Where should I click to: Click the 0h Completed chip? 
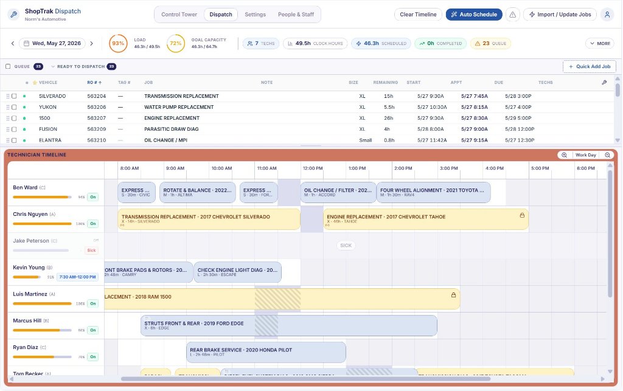point(440,43)
